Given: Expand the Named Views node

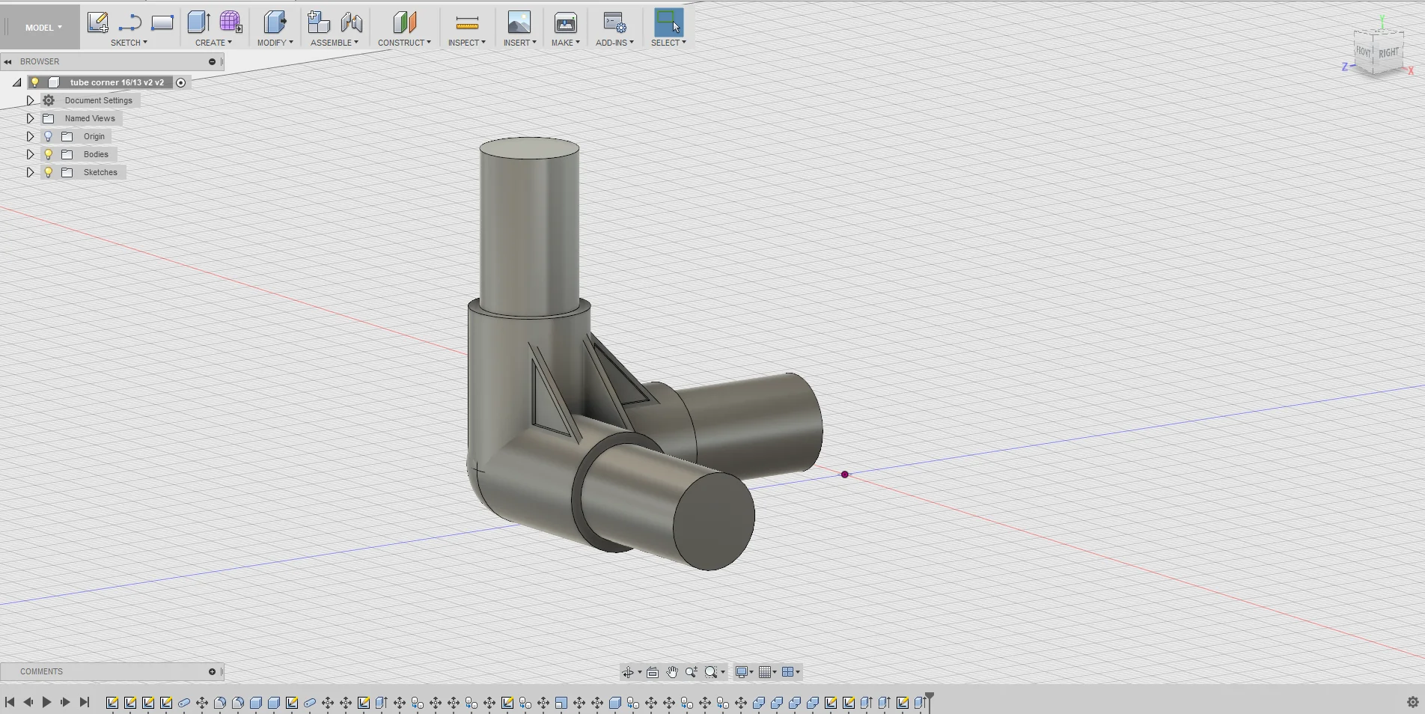Looking at the screenshot, I should click(x=30, y=118).
